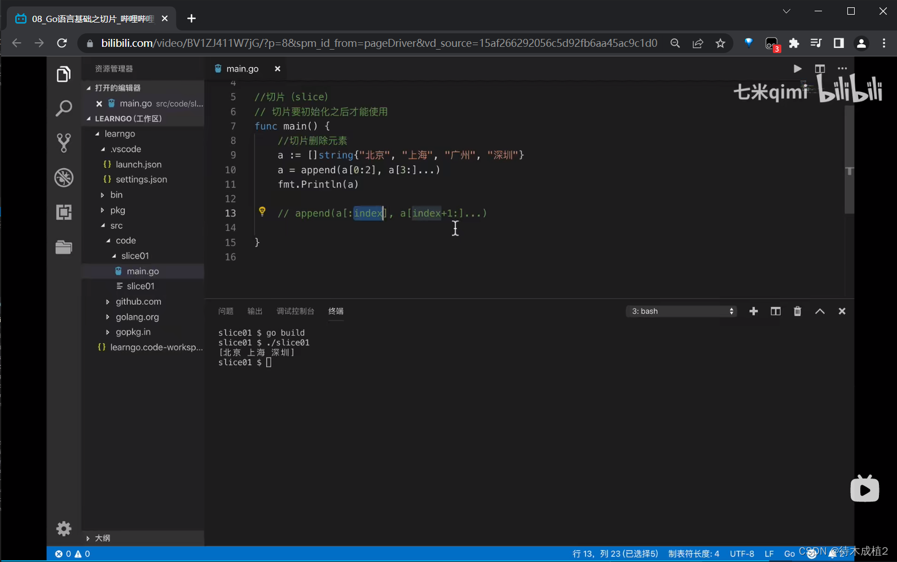Screen dimensions: 897x562
Task: Collapse the 打开的编辑器 section
Action: 143,88
